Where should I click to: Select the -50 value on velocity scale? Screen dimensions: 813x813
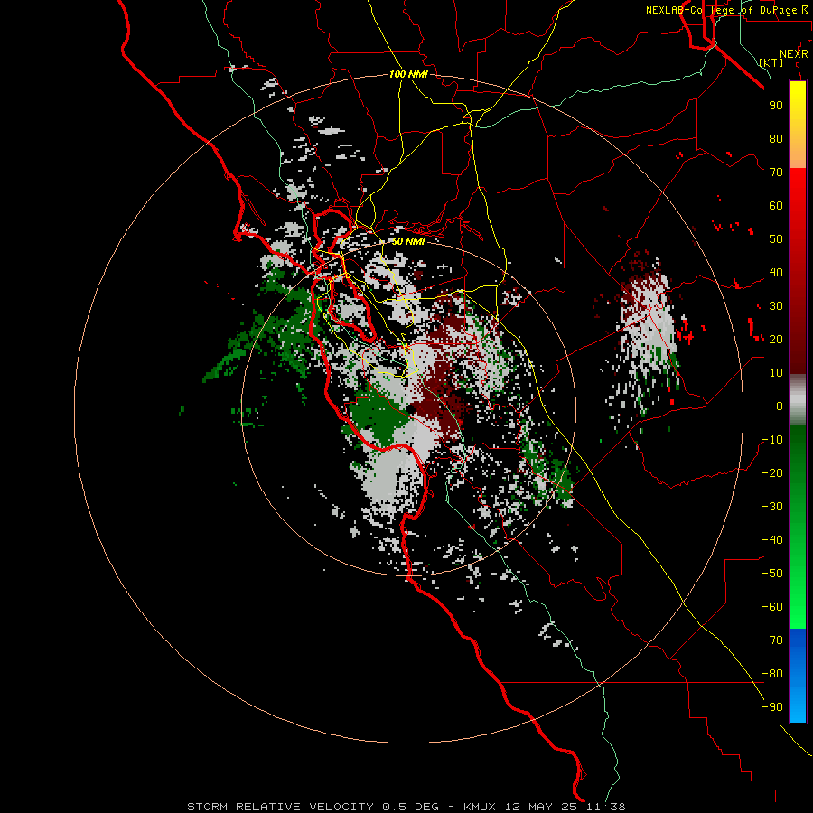(x=772, y=574)
